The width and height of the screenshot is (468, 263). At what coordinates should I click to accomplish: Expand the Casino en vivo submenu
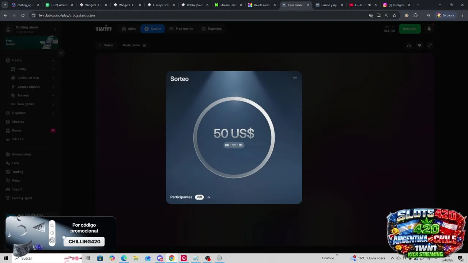(53, 78)
